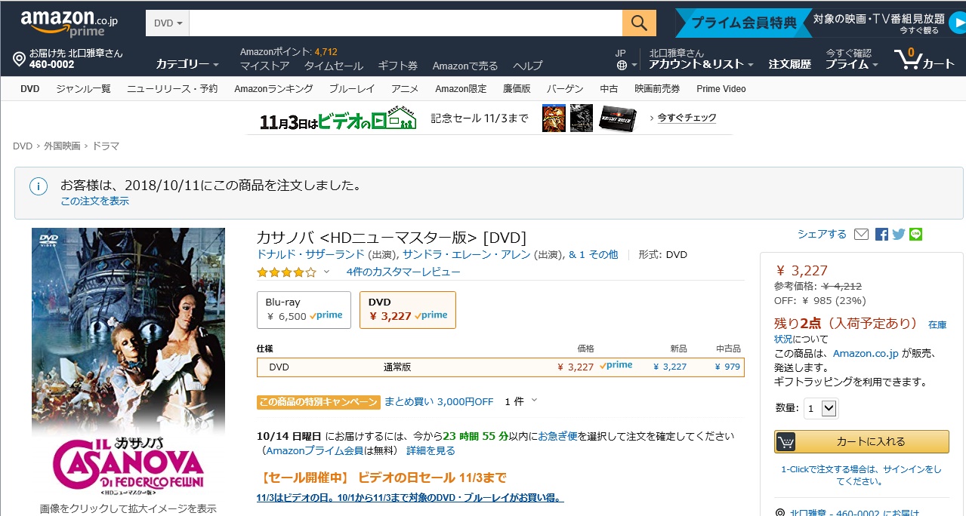966x516 pixels.
Task: Share on Twitter icon
Action: (x=898, y=234)
